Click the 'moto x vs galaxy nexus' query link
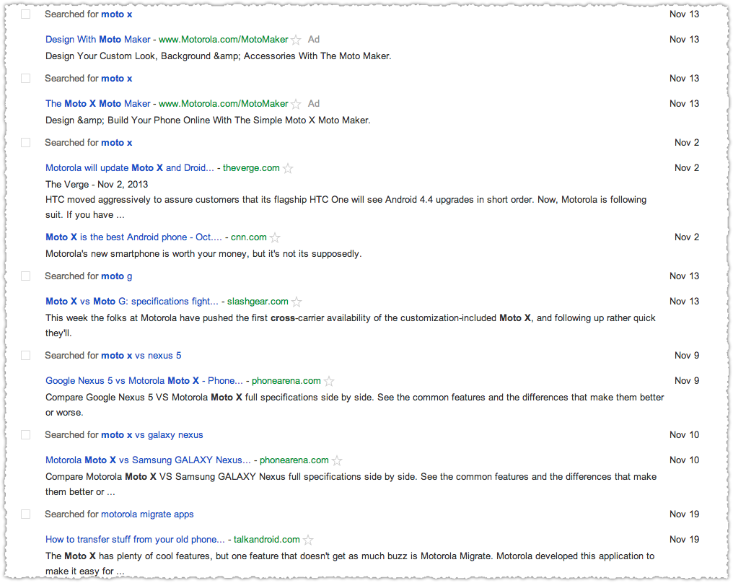Image resolution: width=733 pixels, height=583 pixels. click(152, 435)
